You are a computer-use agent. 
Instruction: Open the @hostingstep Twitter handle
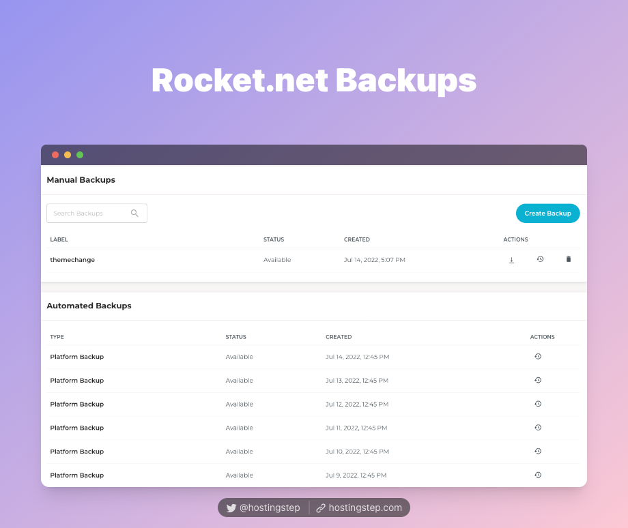[270, 508]
